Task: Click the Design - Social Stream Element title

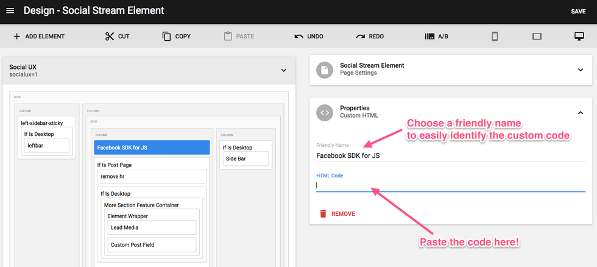Action: coord(94,10)
